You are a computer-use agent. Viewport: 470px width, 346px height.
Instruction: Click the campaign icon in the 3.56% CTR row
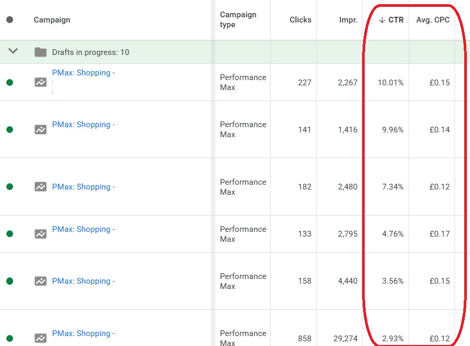(x=40, y=281)
